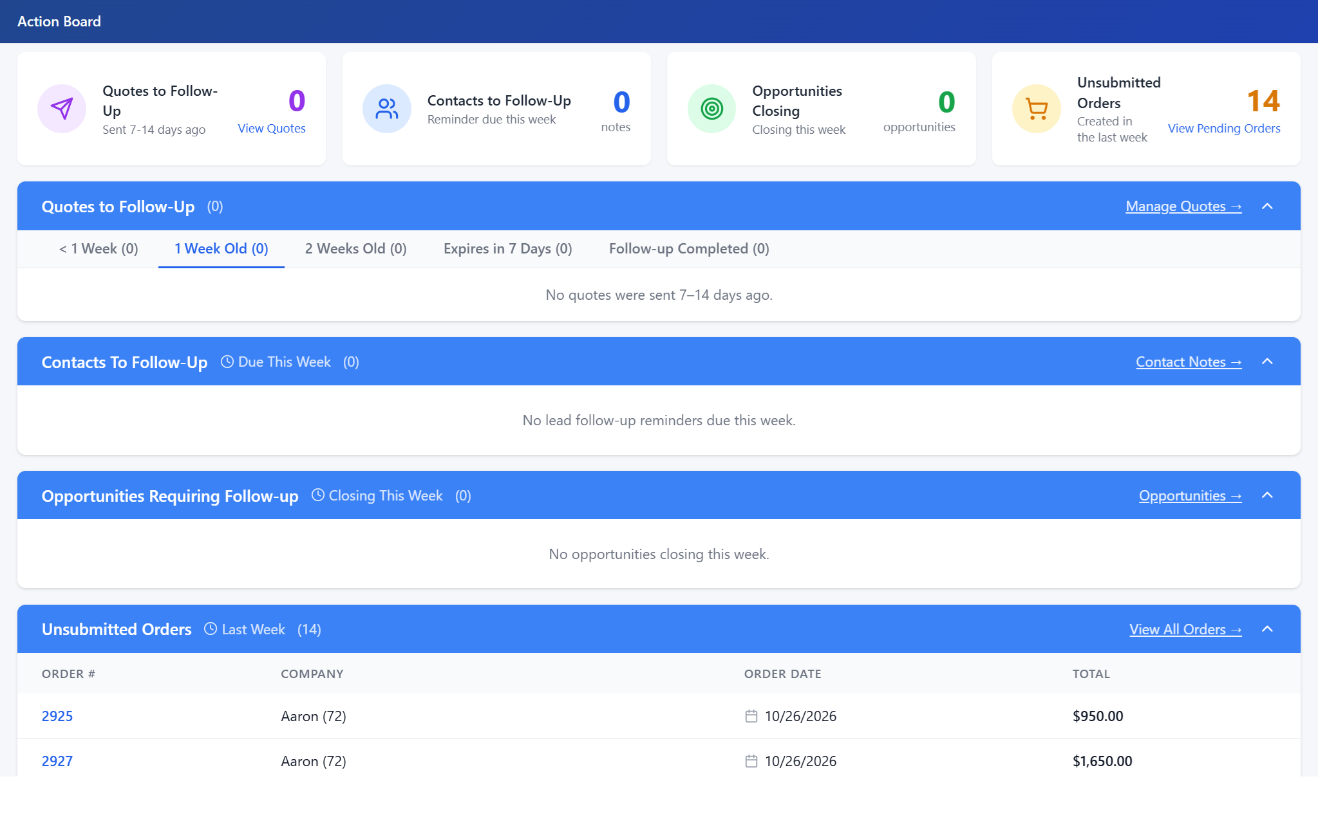The image size is (1318, 817).
Task: Click clock icon beside Last Week
Action: 211,629
